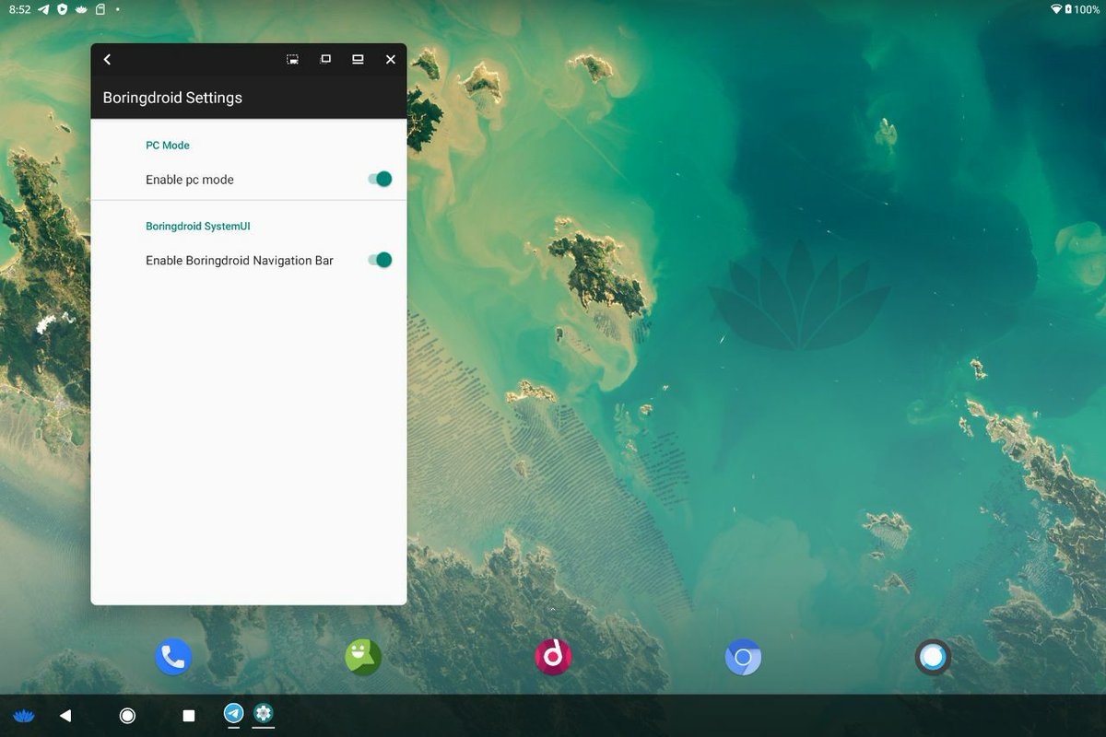Click the battery 100% indicator
The width and height of the screenshot is (1106, 737).
(x=1083, y=9)
